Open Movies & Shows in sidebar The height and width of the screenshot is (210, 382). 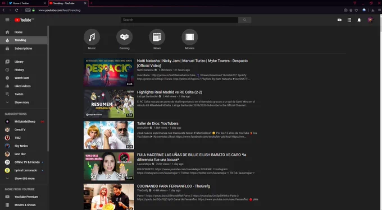(x=24, y=205)
